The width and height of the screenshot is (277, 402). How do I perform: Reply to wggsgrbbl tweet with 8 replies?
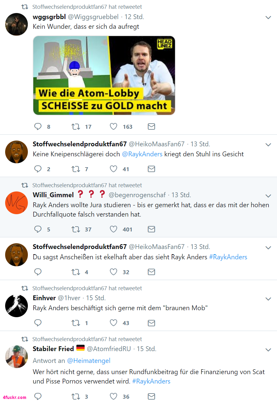pos(38,126)
